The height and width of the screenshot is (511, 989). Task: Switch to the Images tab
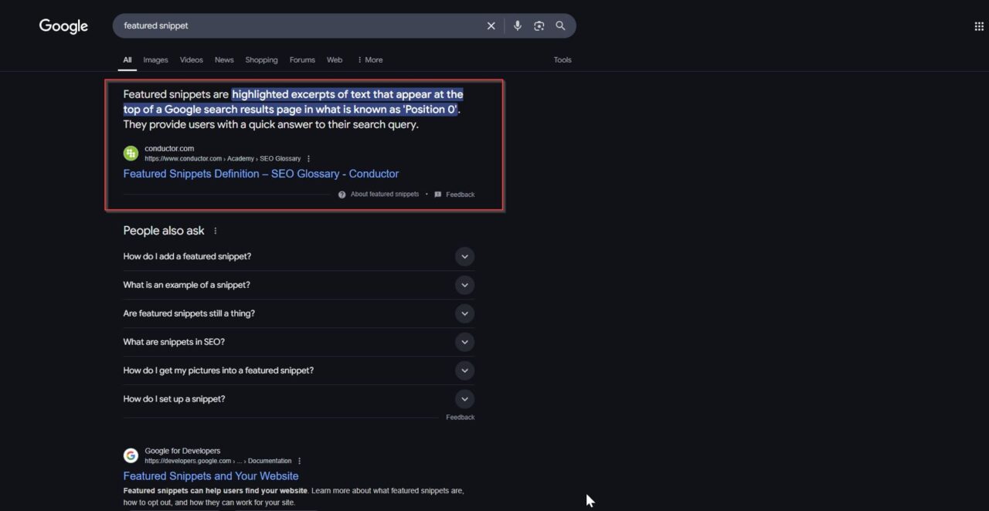[155, 60]
